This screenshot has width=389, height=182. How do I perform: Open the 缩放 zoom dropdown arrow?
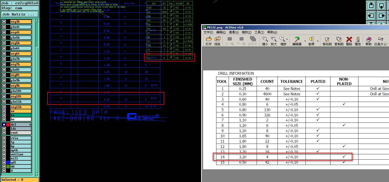tap(287, 39)
